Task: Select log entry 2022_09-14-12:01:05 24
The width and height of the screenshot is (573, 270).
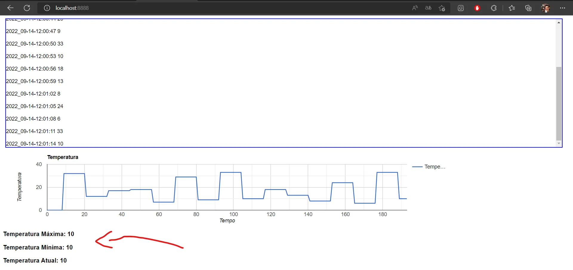Action: (x=35, y=106)
